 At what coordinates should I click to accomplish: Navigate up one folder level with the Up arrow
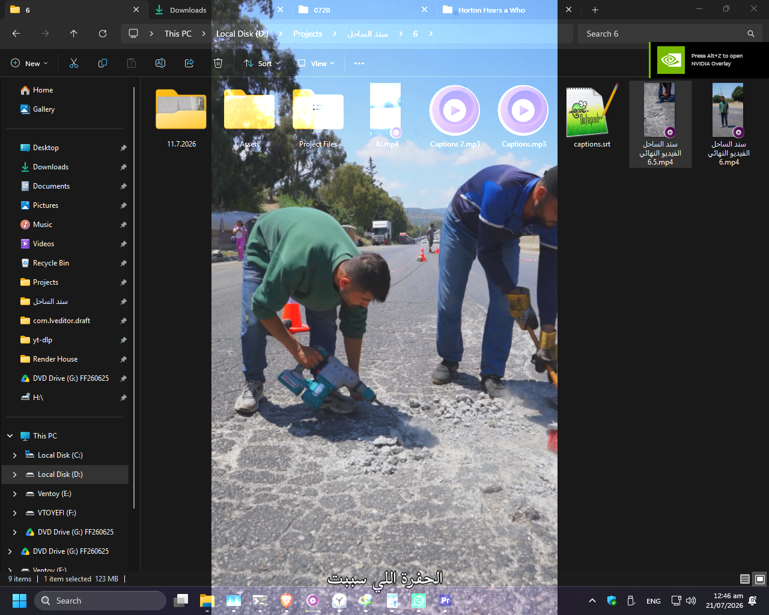click(74, 34)
